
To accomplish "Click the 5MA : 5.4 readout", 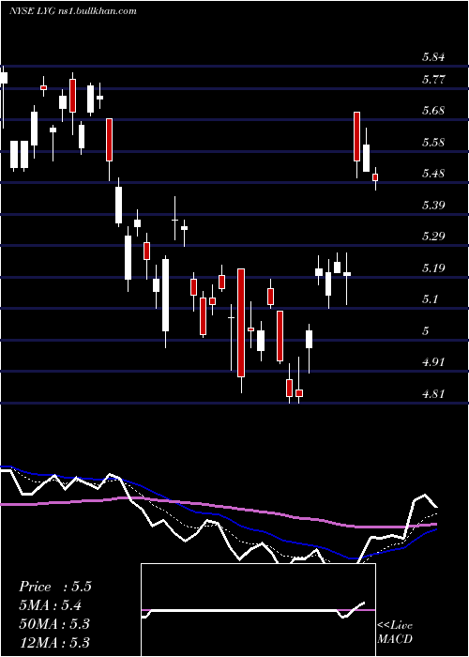I will pos(51,604).
